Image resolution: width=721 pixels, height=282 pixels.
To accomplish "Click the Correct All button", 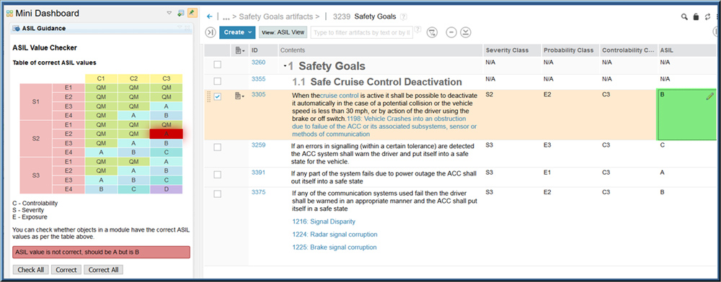I will (x=103, y=270).
